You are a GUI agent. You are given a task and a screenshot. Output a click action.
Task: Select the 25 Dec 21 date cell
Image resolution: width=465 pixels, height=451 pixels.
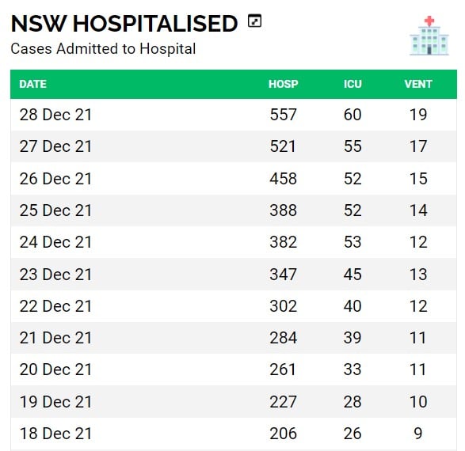point(55,210)
